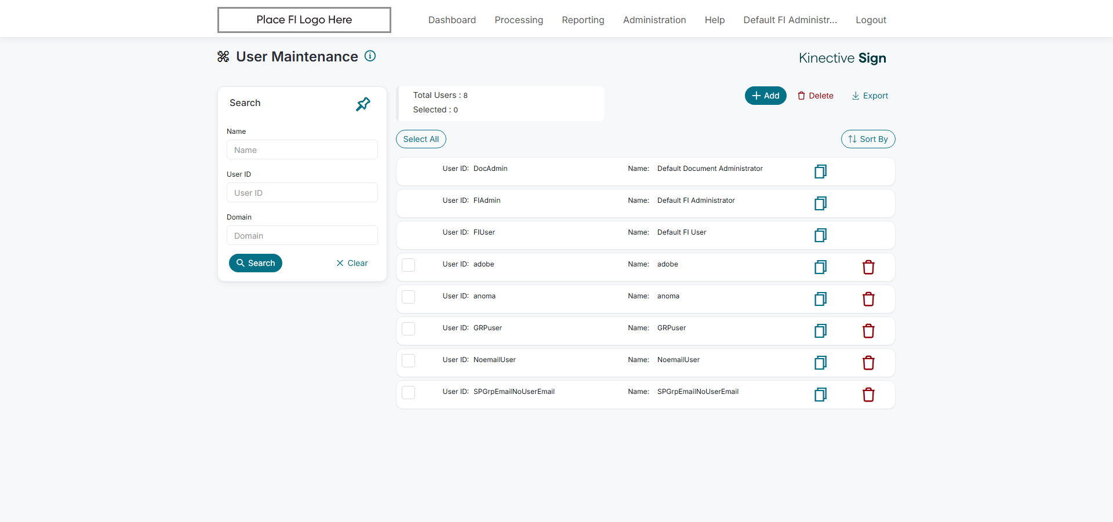Click the name Default FI Administrator

(x=696, y=200)
